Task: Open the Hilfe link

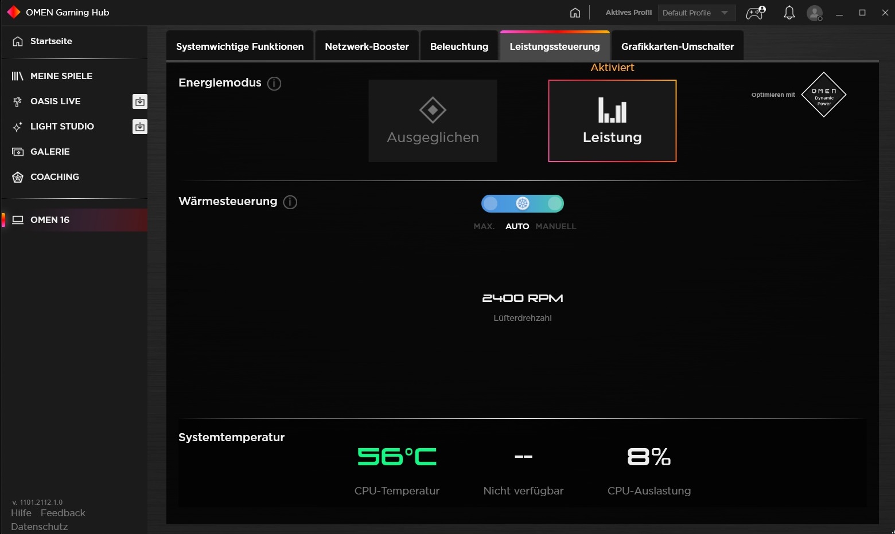Action: click(x=21, y=513)
